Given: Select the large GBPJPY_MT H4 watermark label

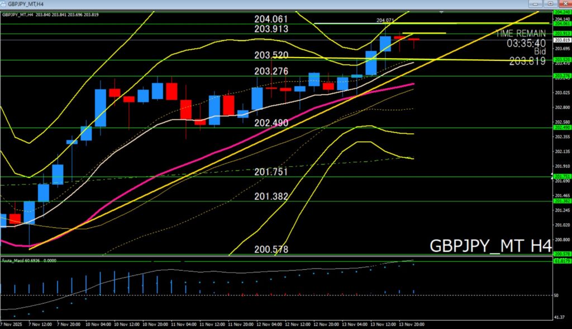Looking at the screenshot, I should tap(490, 246).
